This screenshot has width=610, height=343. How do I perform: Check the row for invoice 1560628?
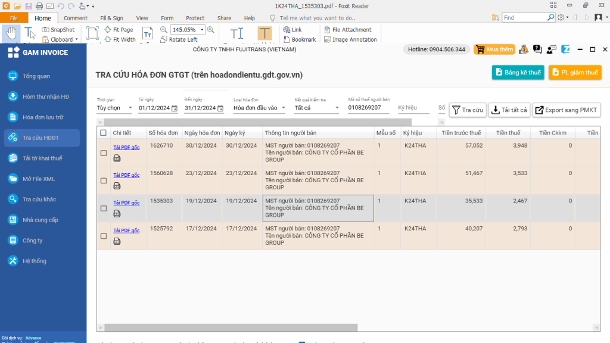click(104, 180)
